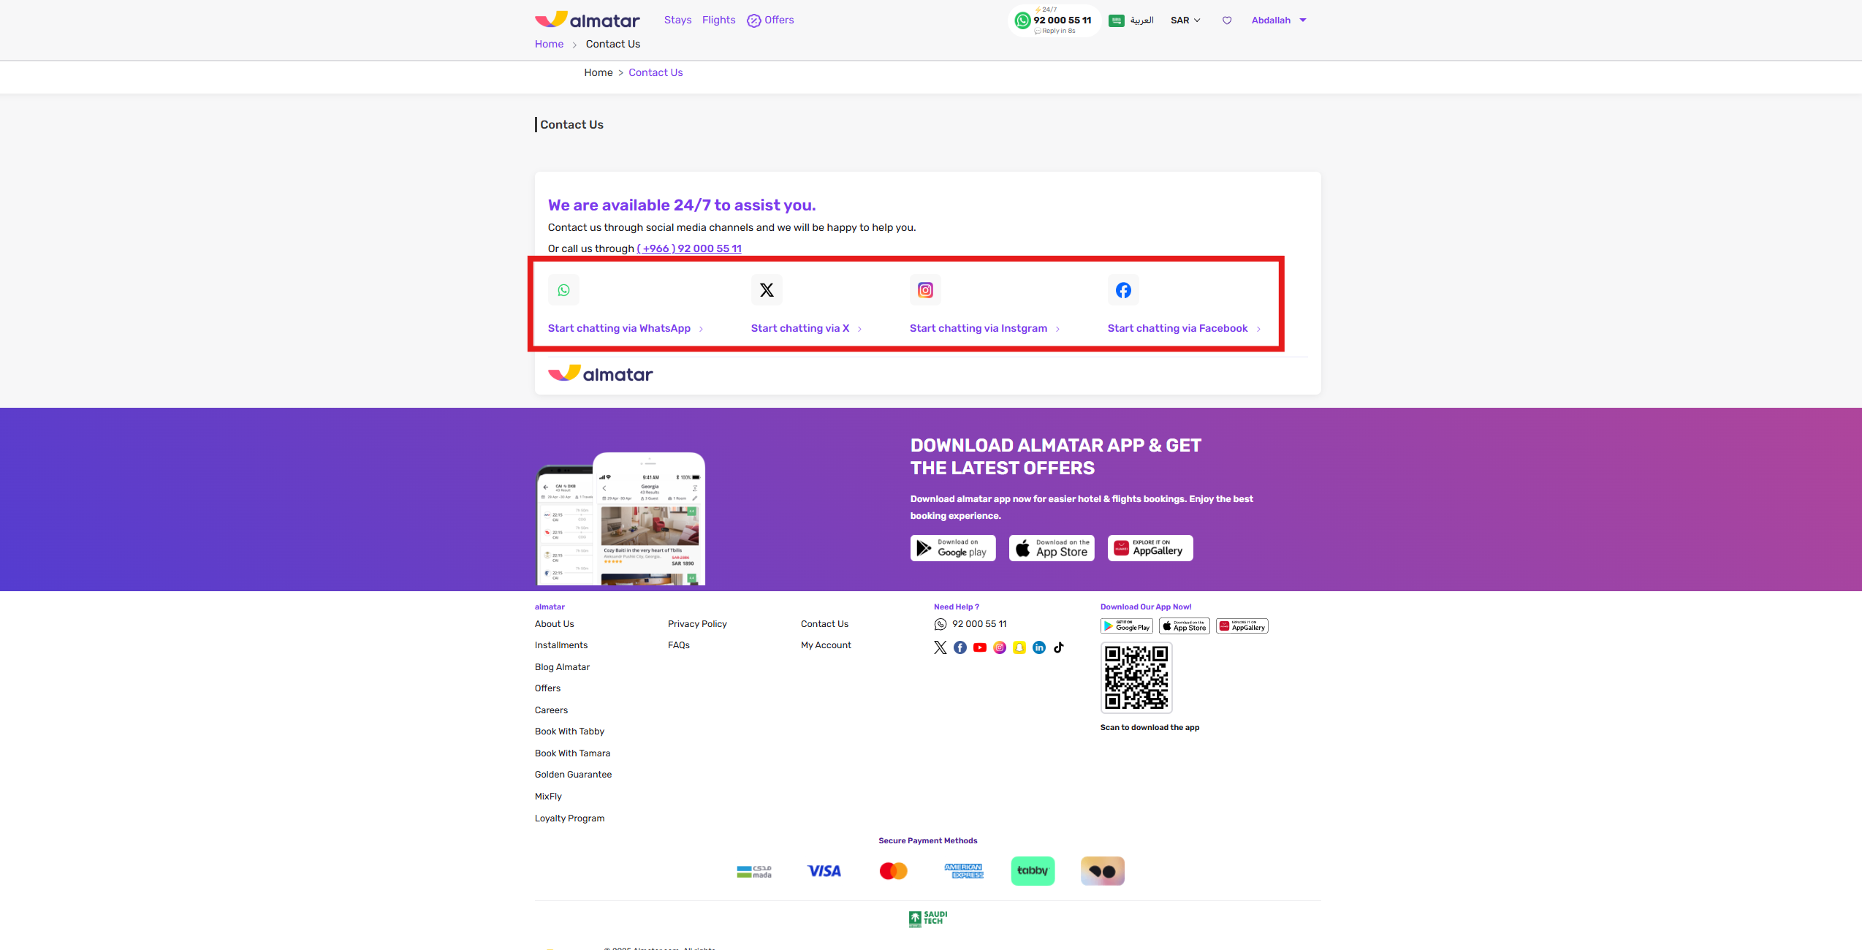Expand the SAR currency dropdown
This screenshot has height=950, width=1862.
pos(1185,20)
